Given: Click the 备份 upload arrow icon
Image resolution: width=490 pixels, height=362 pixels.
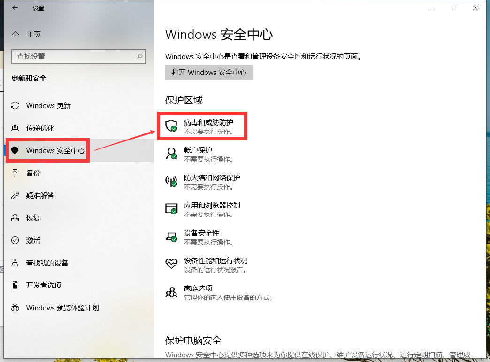Looking at the screenshot, I should pyautogui.click(x=15, y=173).
